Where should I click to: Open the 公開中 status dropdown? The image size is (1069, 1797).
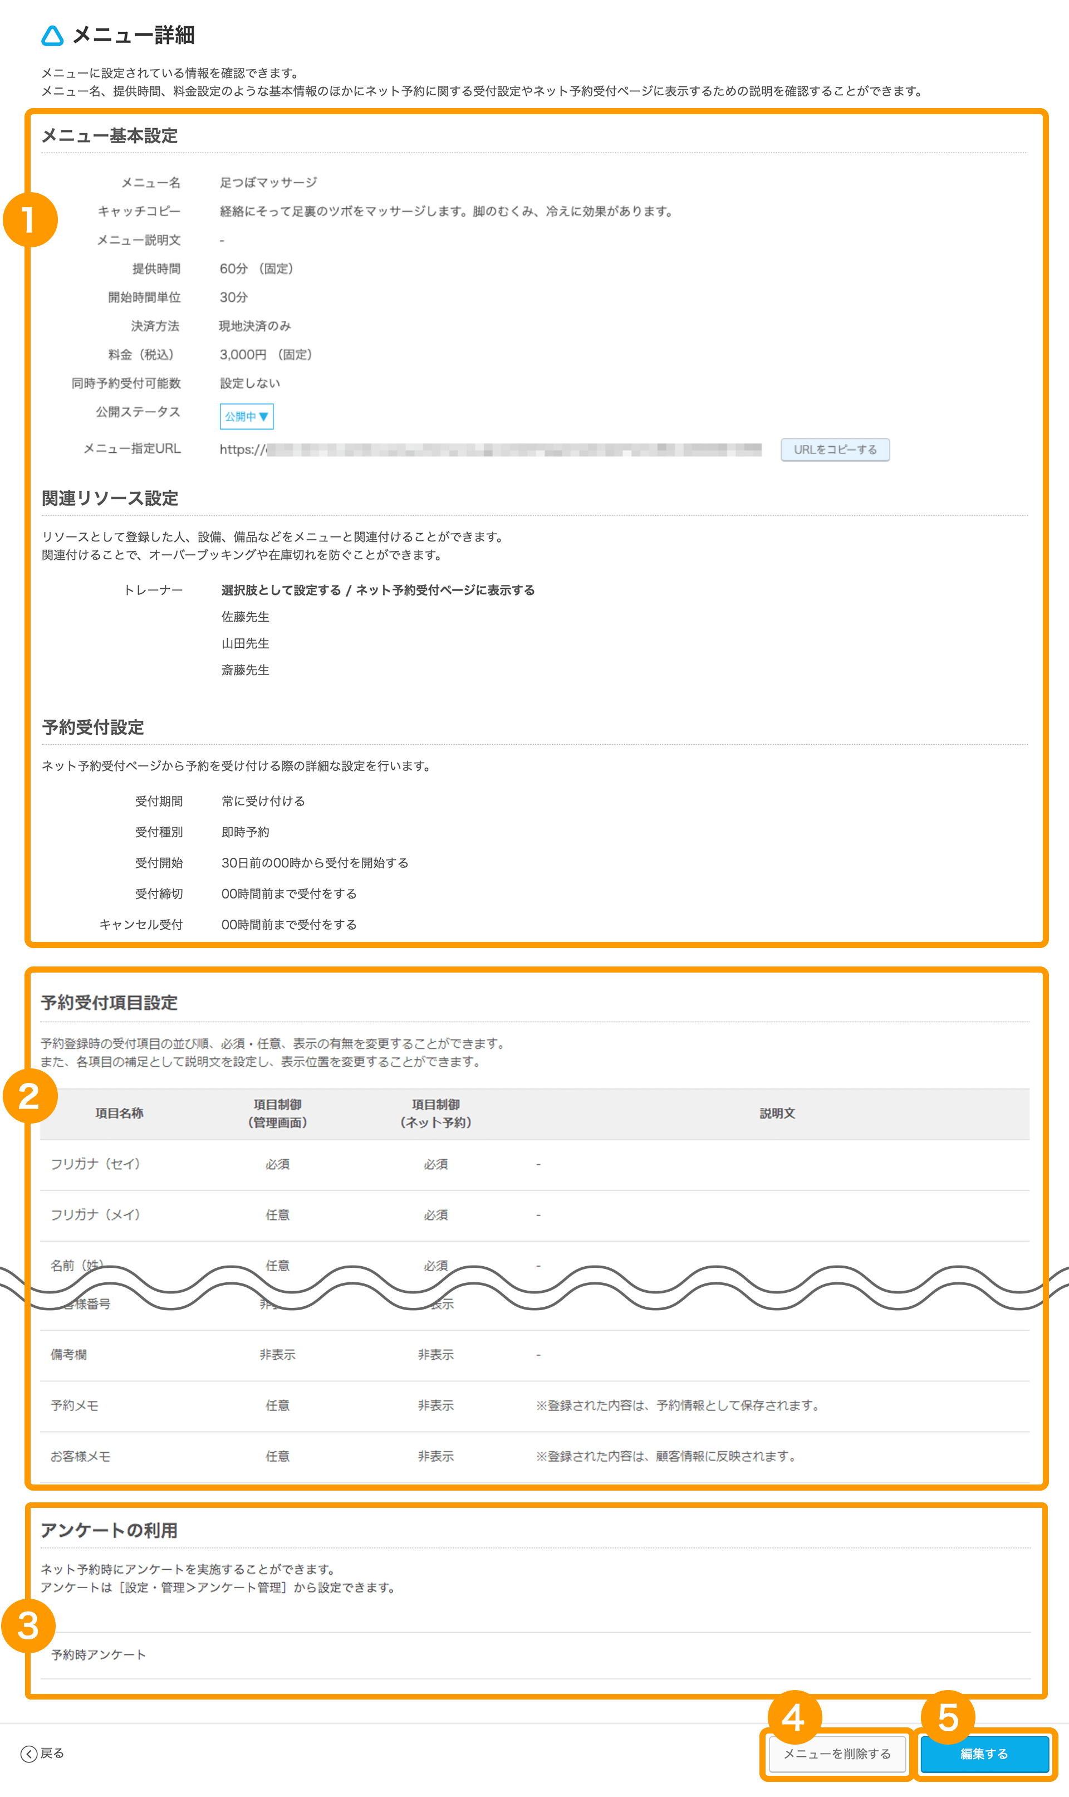pyautogui.click(x=246, y=417)
